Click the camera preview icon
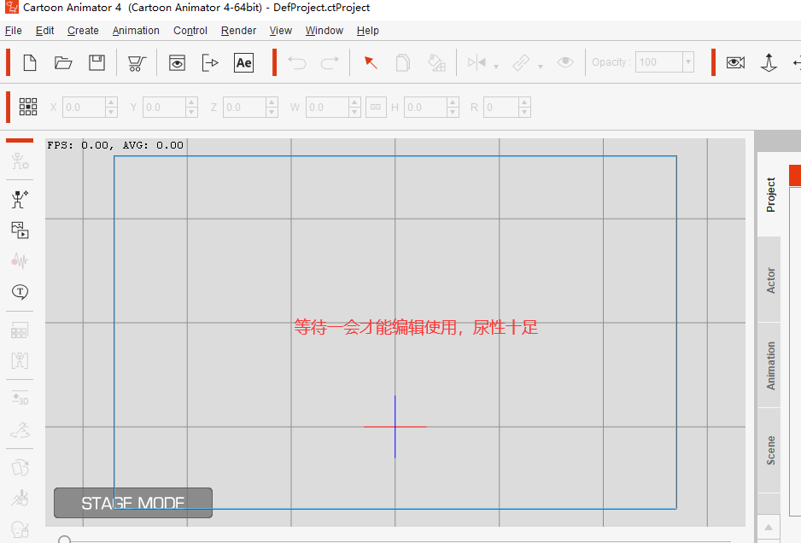 coord(735,63)
